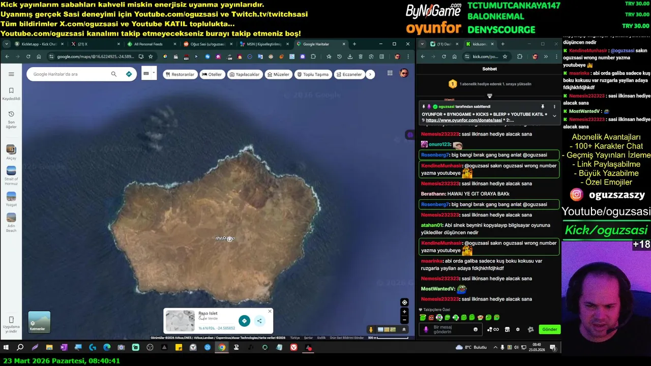Image resolution: width=651 pixels, height=366 pixels.
Task: Expand the pinned oguzsasi message
Action: pyautogui.click(x=554, y=116)
